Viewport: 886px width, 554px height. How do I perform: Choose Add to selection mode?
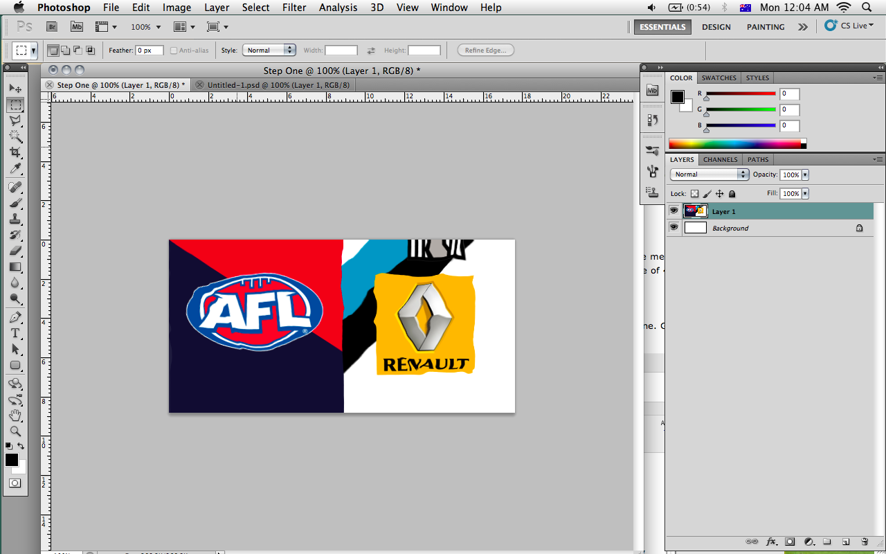pyautogui.click(x=65, y=51)
